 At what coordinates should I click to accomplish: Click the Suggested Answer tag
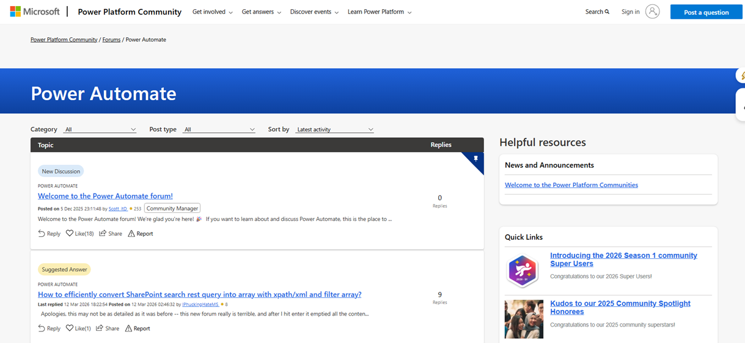pyautogui.click(x=64, y=269)
